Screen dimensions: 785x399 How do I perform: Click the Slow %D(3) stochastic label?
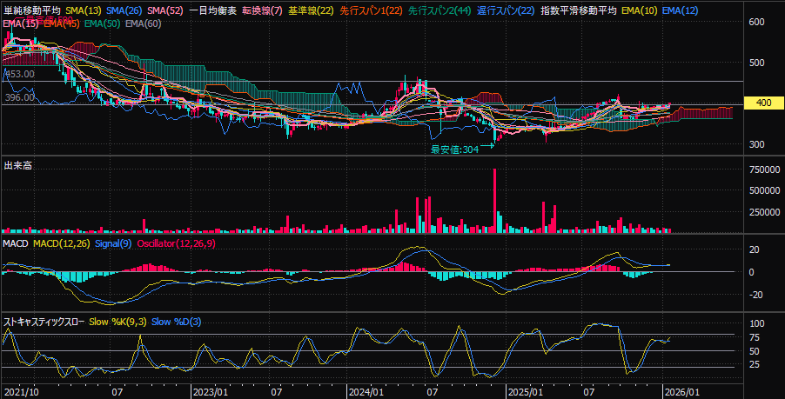click(177, 323)
